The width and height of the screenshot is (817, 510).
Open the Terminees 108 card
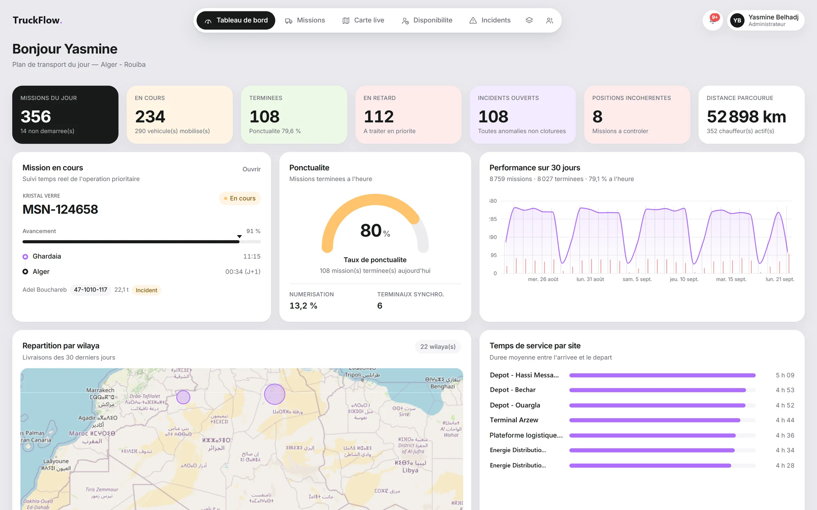[x=294, y=115]
